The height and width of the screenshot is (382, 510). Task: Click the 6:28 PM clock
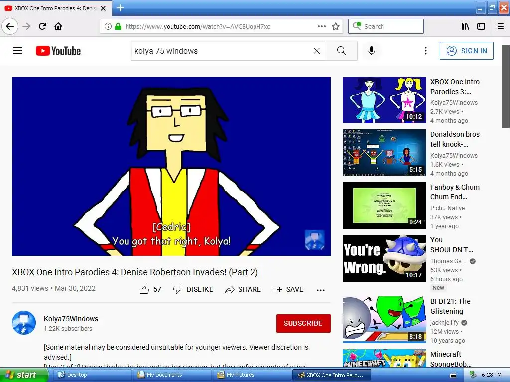pyautogui.click(x=492, y=375)
